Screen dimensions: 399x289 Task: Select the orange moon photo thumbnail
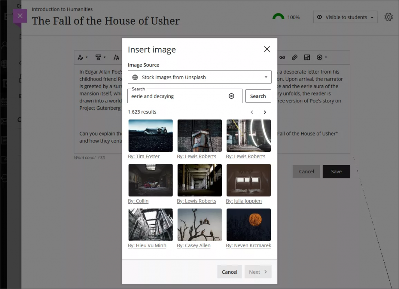pyautogui.click(x=248, y=224)
